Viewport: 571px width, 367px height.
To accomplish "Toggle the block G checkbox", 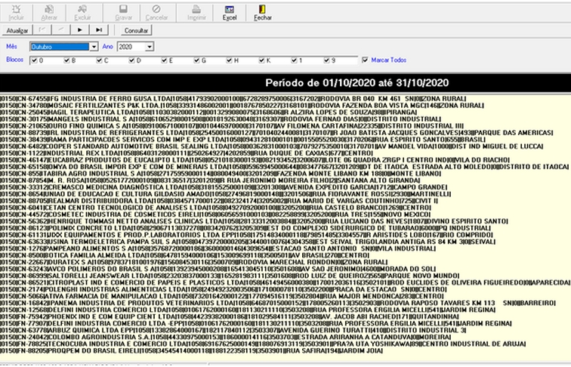I will click(x=196, y=60).
